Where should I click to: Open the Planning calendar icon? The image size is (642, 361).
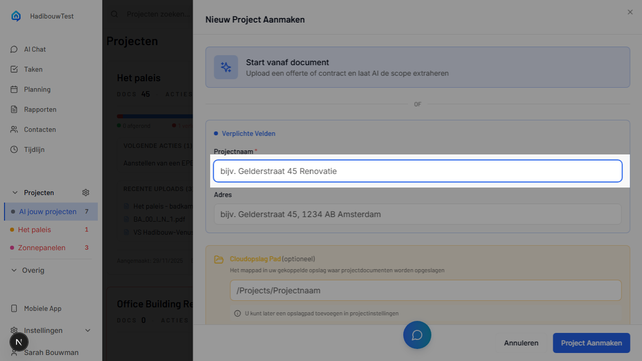(14, 89)
